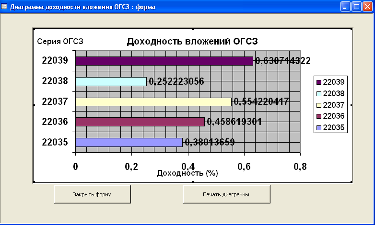Select the periwinkle bar for series 22035
Viewport: 375px width, 225px height.
click(x=129, y=142)
